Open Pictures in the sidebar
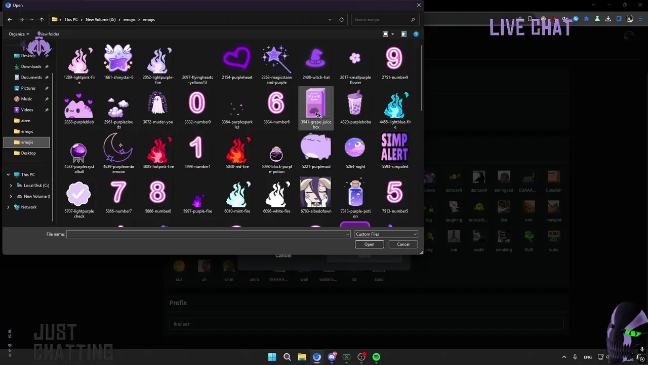This screenshot has height=365, width=648. pyautogui.click(x=28, y=88)
